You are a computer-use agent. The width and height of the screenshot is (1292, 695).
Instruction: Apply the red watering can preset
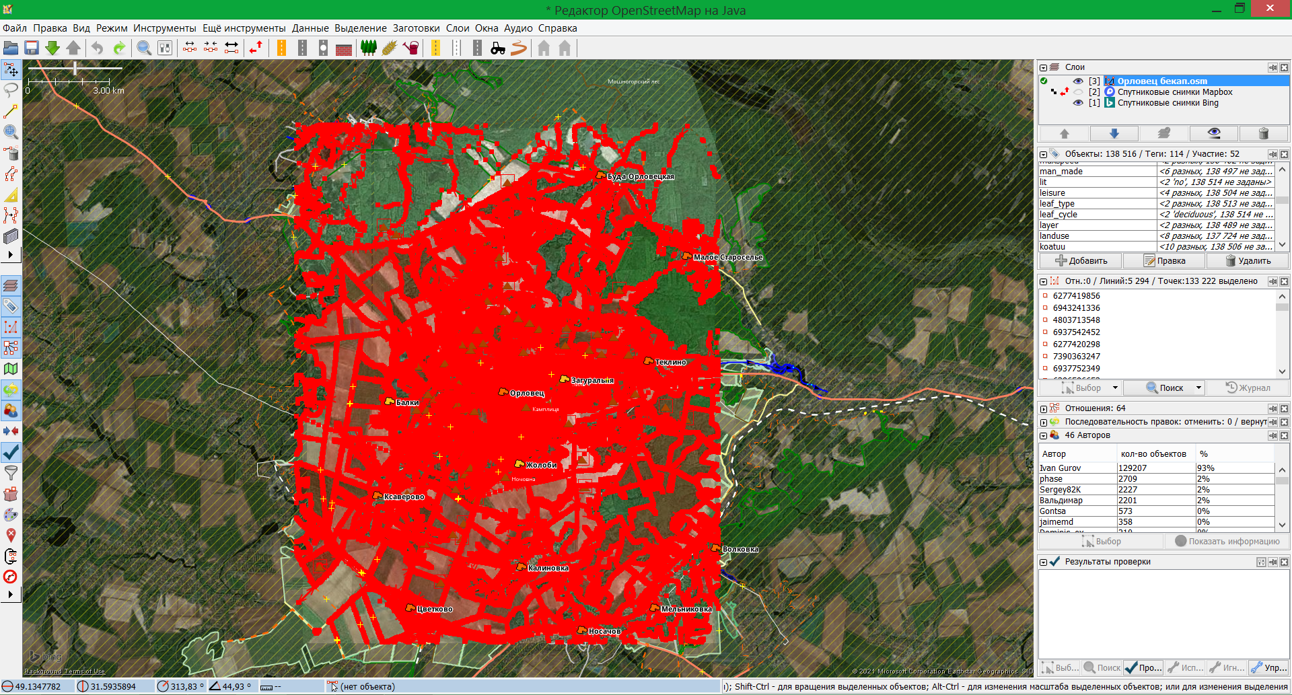pyautogui.click(x=410, y=48)
